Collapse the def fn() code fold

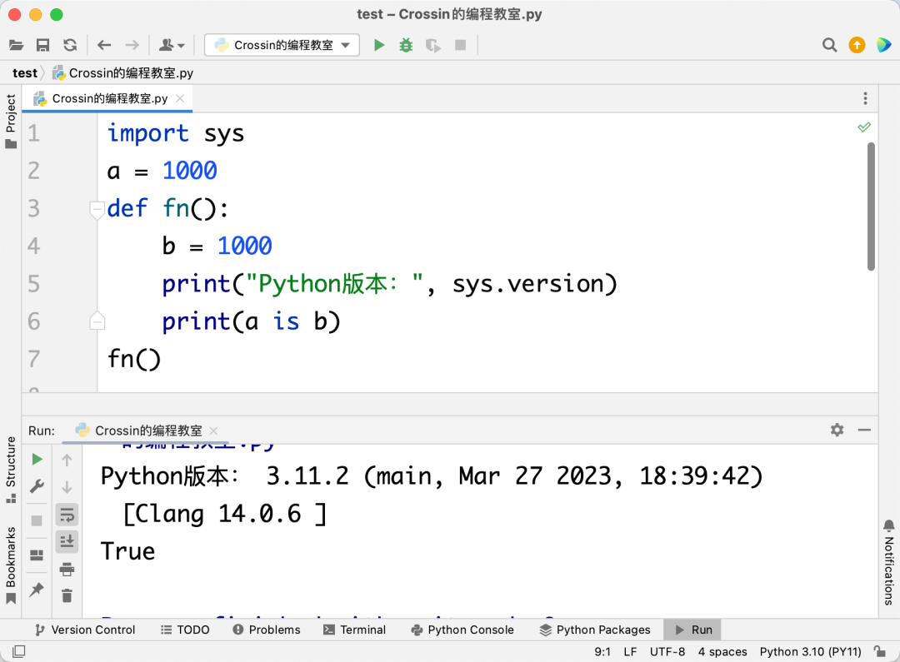click(97, 209)
